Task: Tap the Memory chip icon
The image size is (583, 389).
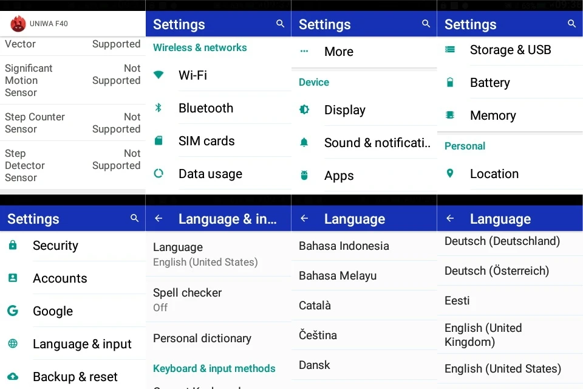Action: (x=450, y=115)
